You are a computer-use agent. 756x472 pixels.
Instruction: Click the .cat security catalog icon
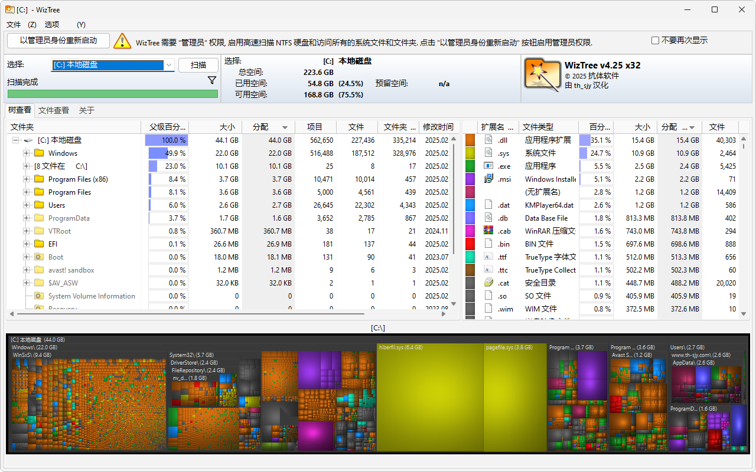488,283
